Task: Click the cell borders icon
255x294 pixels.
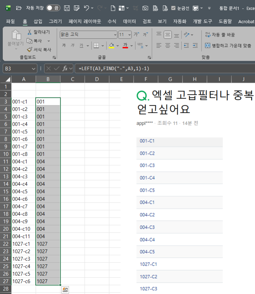Action: point(96,45)
